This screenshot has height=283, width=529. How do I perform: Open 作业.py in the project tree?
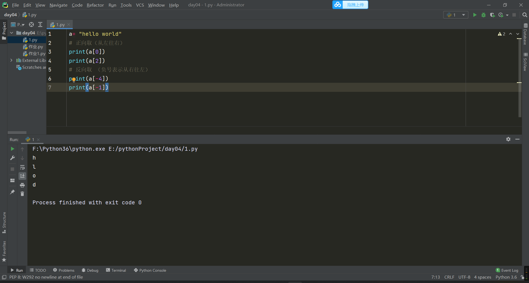(36, 47)
